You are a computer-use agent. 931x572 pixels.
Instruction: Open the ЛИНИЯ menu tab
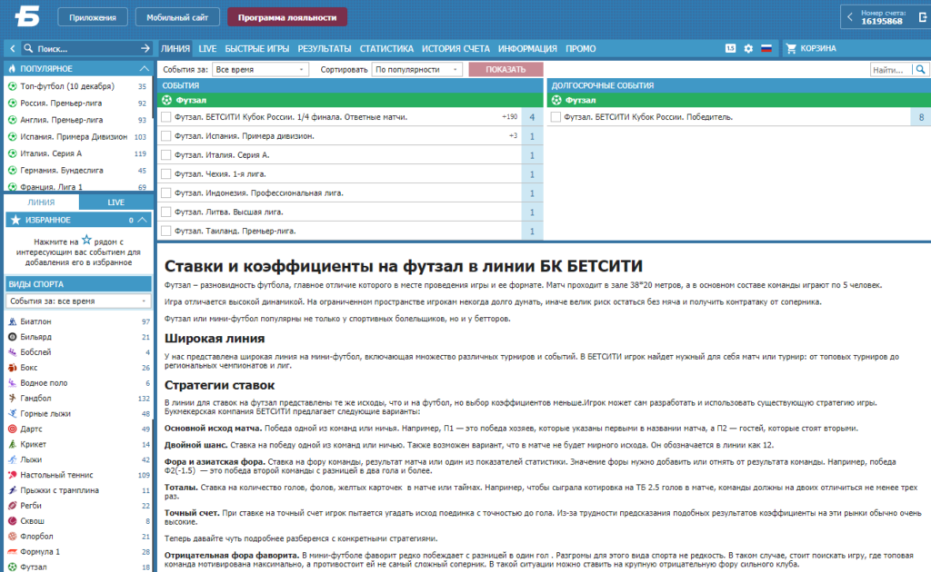[x=175, y=49]
